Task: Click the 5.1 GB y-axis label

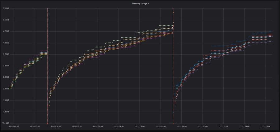Action: pos(6,20)
